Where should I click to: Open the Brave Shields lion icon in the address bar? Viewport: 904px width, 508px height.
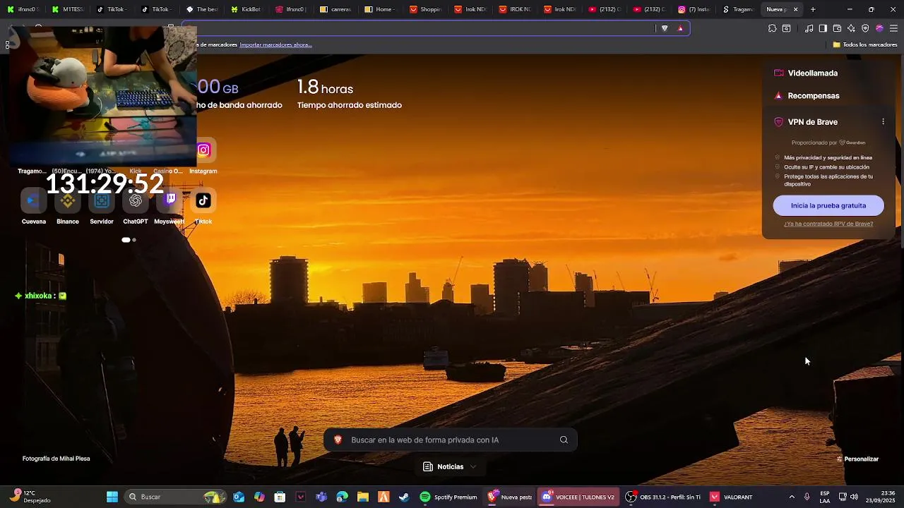click(x=665, y=28)
